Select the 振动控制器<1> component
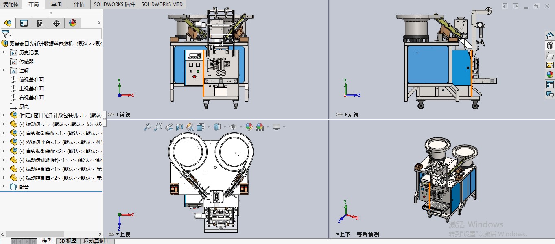 56,169
